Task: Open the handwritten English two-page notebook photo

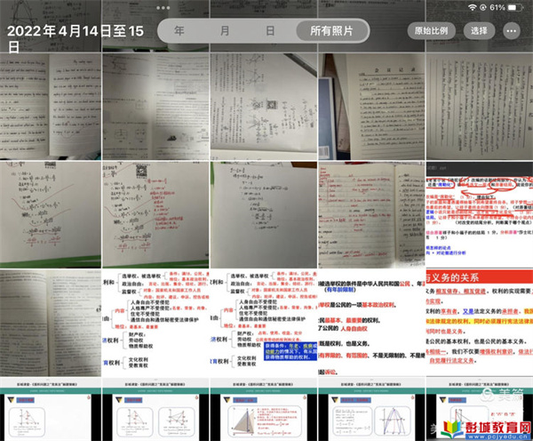Action: tap(51, 107)
